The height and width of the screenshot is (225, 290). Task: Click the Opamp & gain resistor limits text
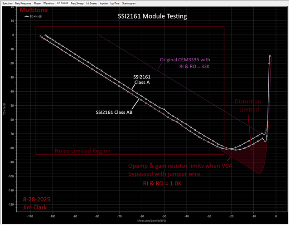point(180,170)
